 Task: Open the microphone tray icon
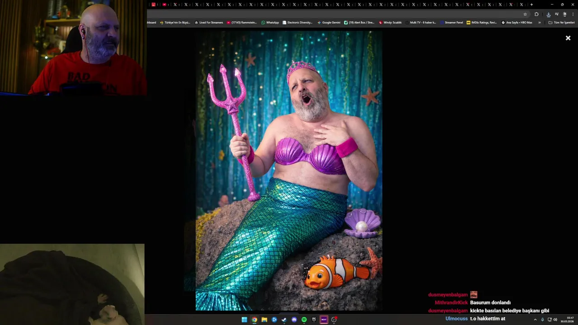tap(542, 320)
